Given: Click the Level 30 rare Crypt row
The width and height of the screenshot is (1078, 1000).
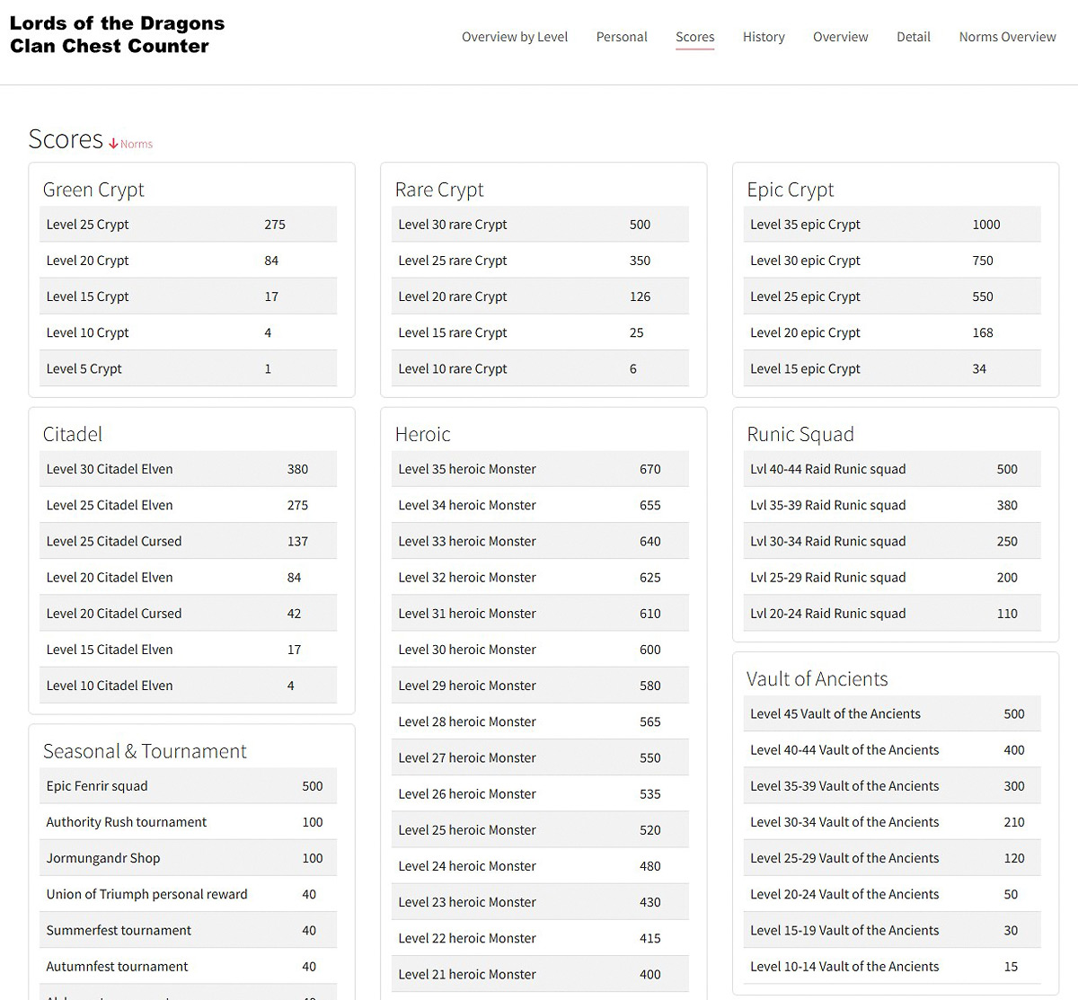Looking at the screenshot, I should pos(540,225).
